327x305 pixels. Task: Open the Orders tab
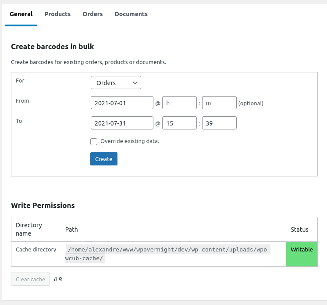click(x=92, y=14)
